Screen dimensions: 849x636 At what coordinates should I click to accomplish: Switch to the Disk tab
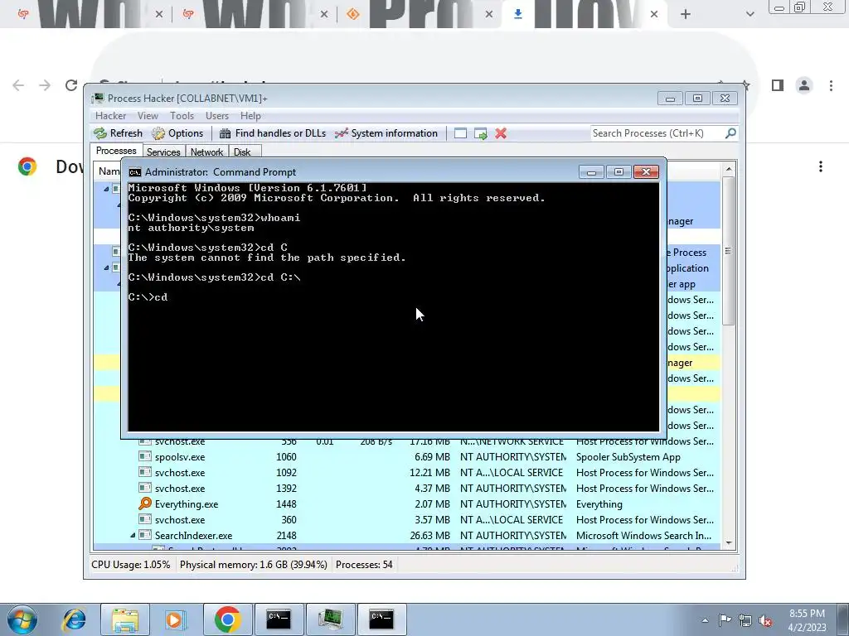(x=242, y=152)
